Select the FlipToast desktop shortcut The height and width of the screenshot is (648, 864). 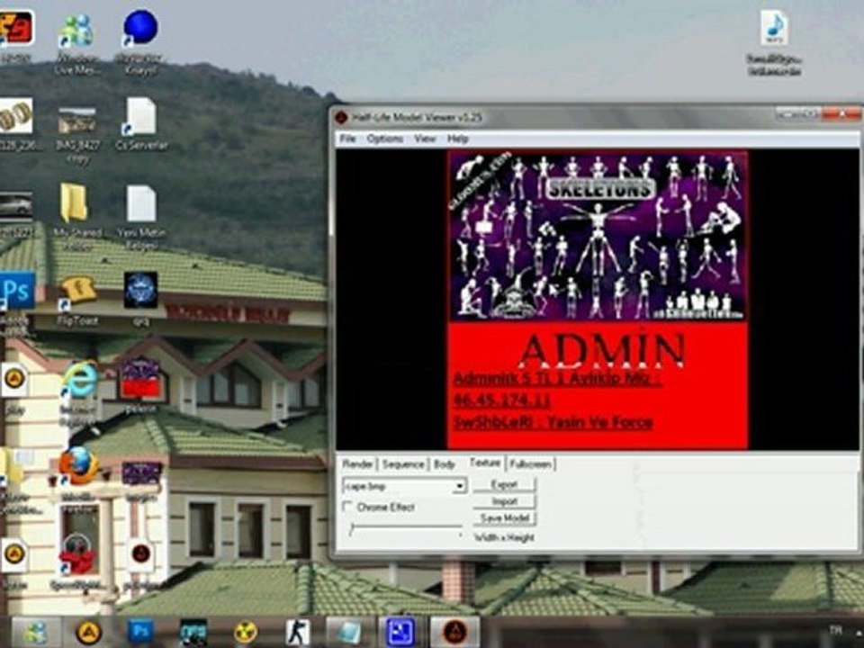pyautogui.click(x=77, y=301)
